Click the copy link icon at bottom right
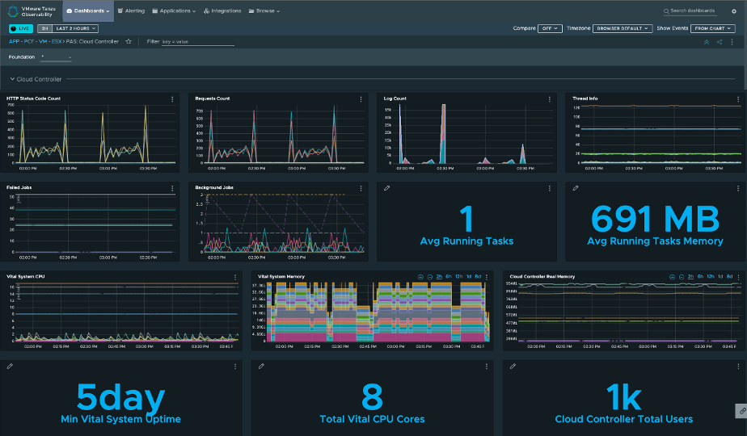The image size is (747, 436). tap(741, 410)
